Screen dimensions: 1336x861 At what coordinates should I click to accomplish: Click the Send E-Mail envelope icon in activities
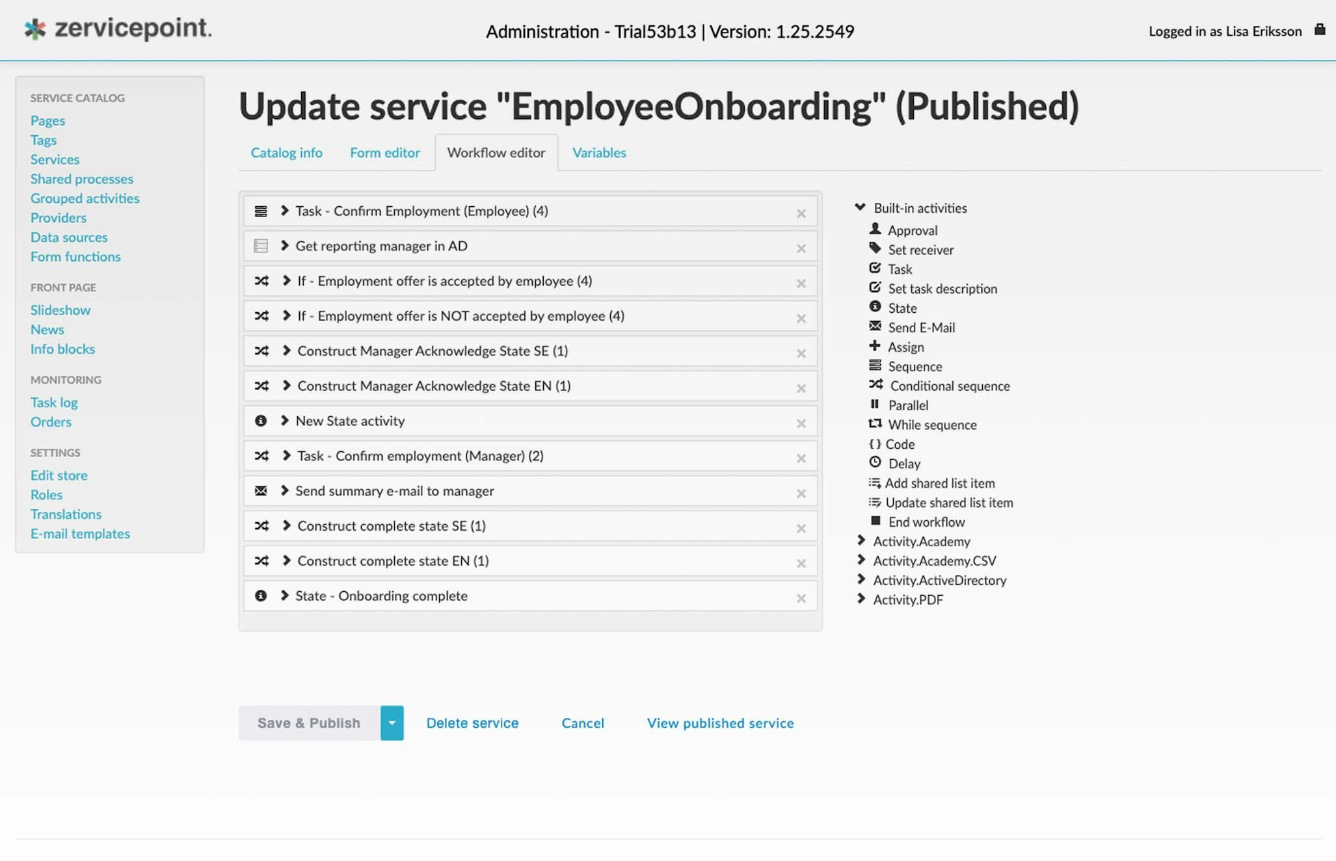[x=875, y=326]
